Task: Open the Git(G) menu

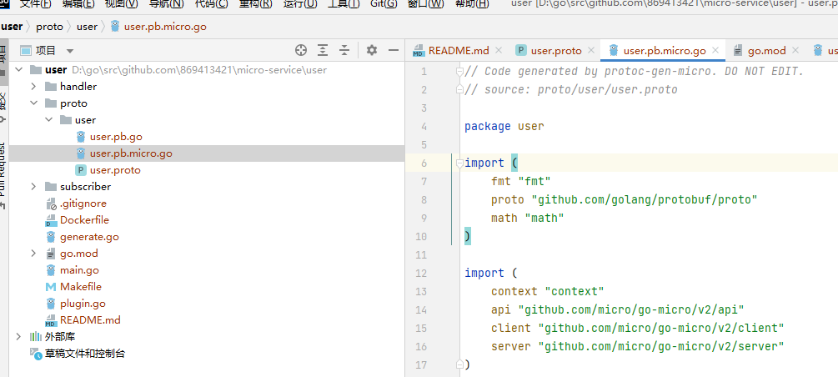Action: click(384, 4)
